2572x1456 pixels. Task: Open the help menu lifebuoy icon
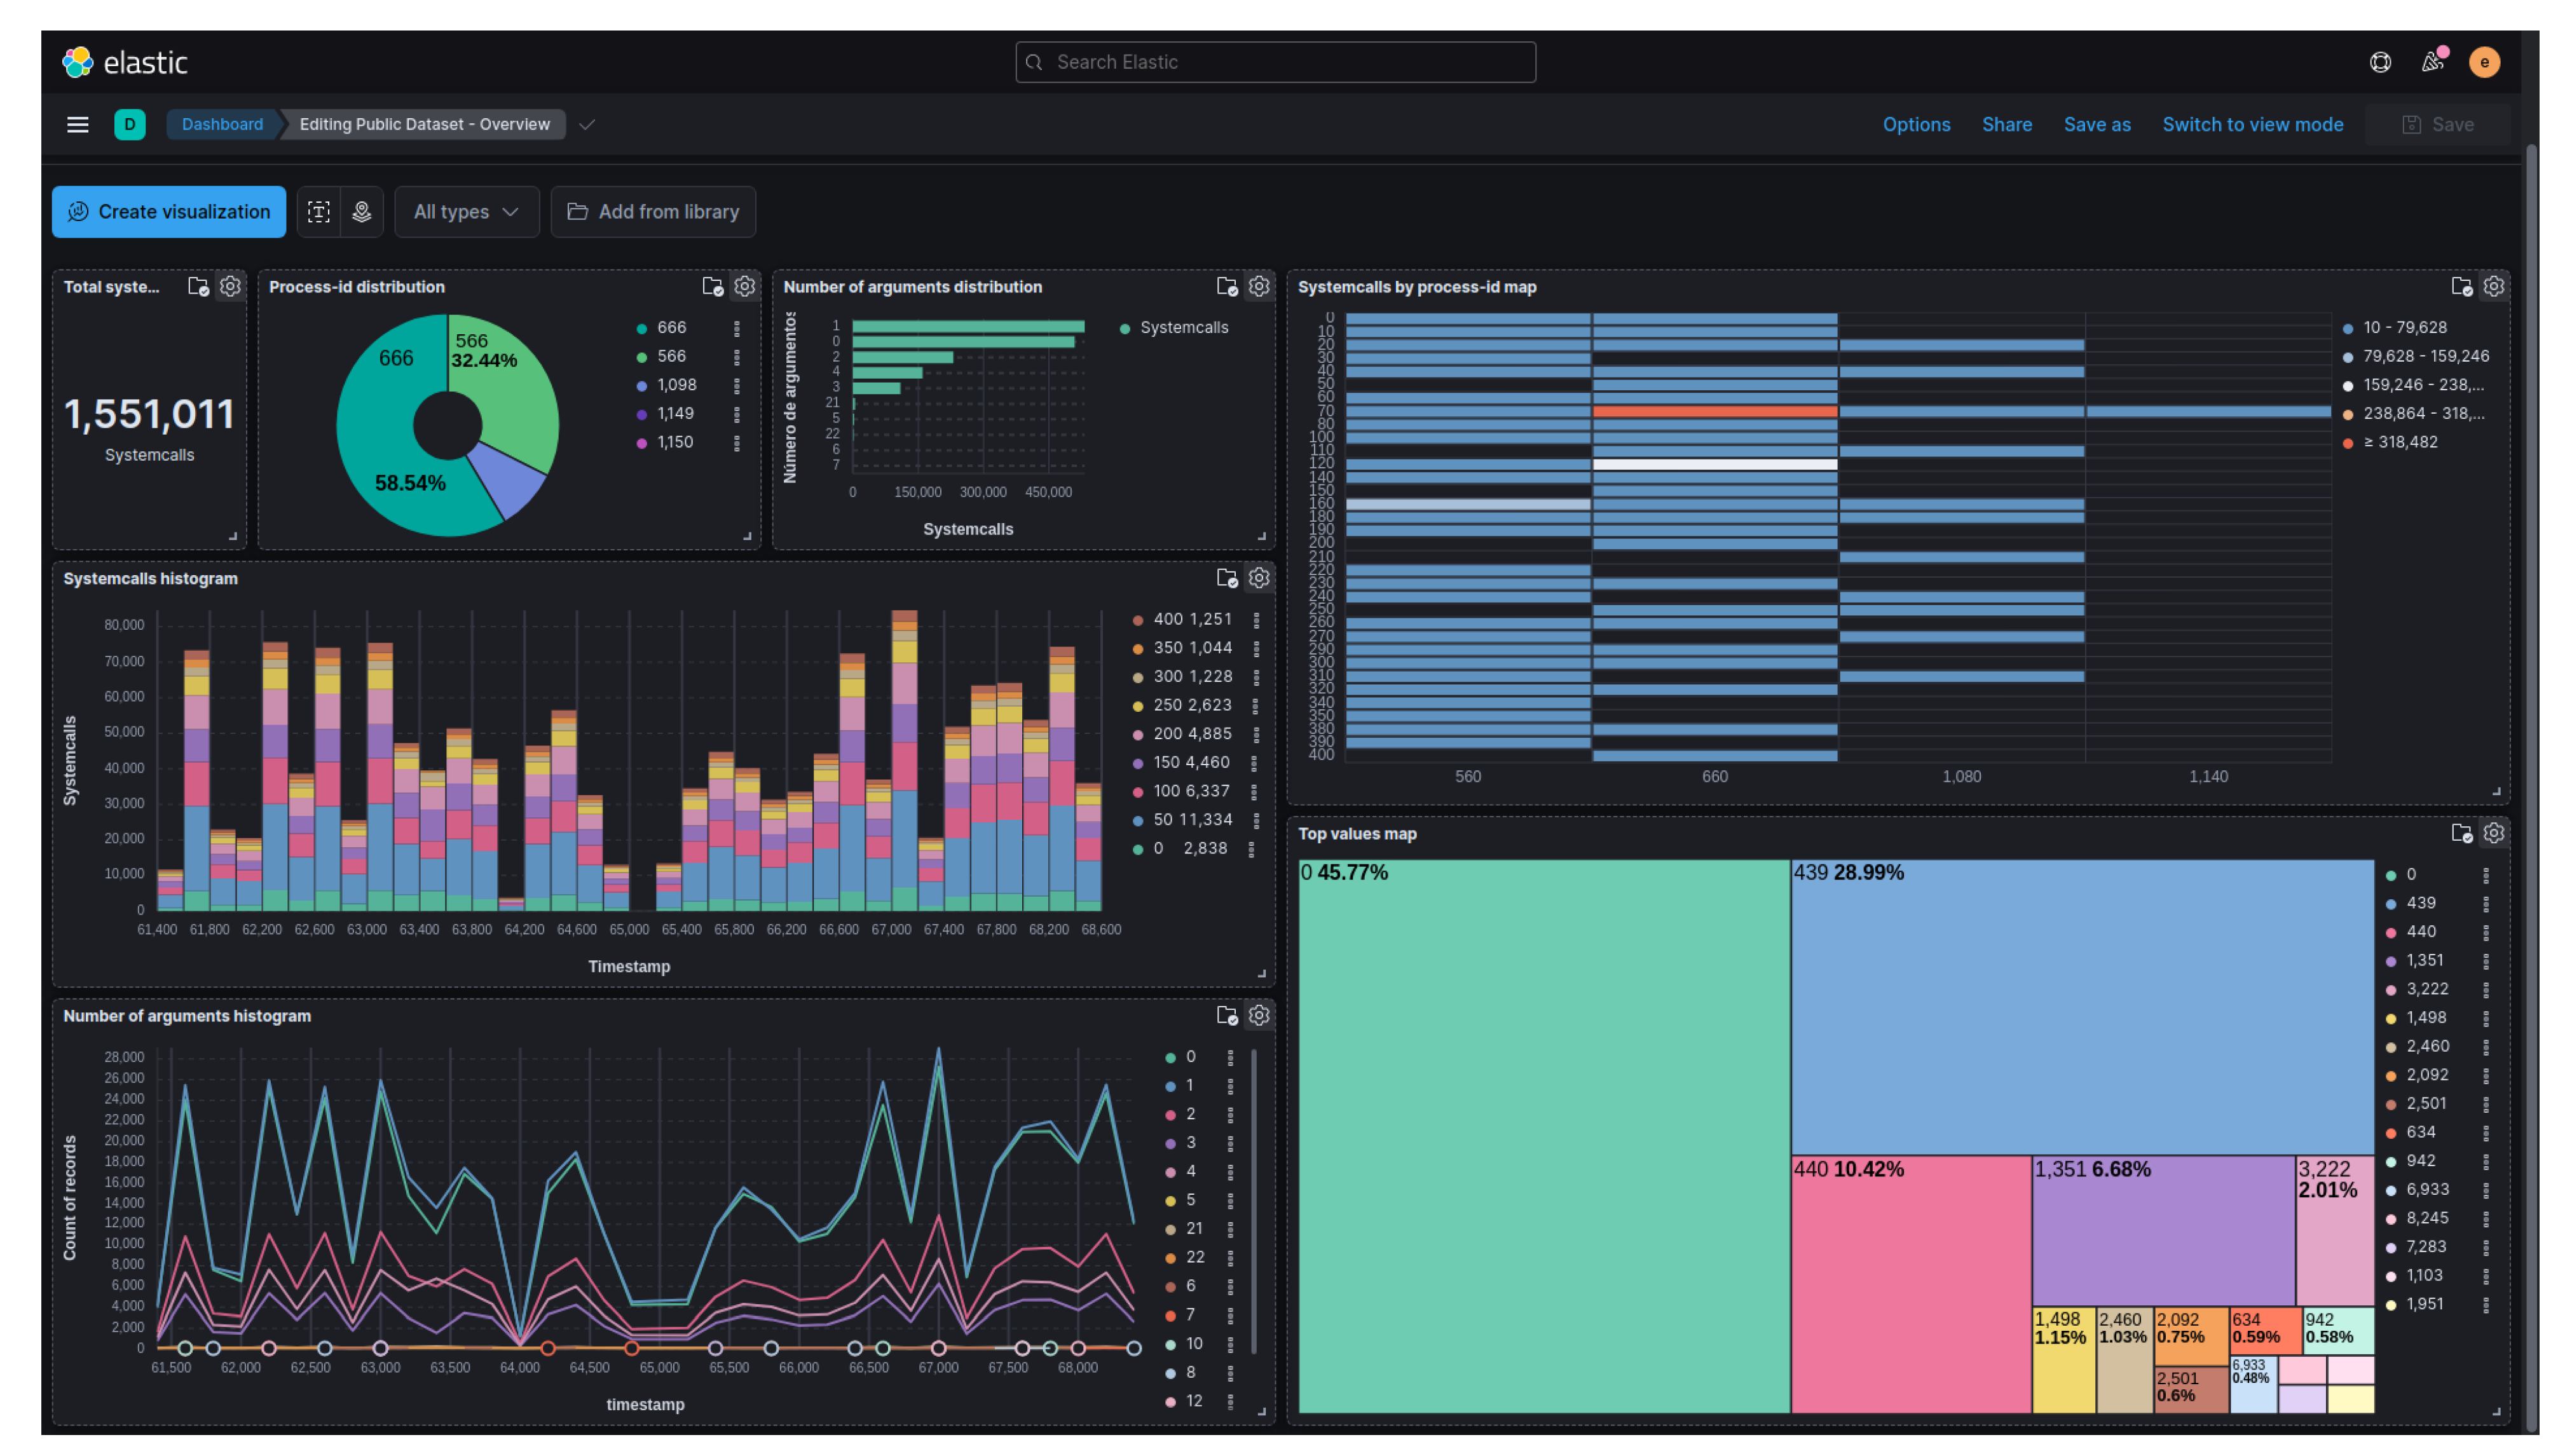pos(2379,62)
